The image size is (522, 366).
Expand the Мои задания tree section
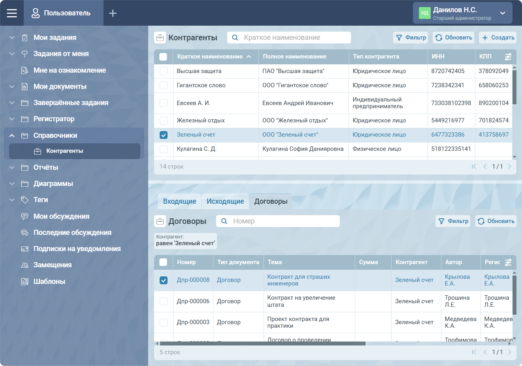point(12,38)
